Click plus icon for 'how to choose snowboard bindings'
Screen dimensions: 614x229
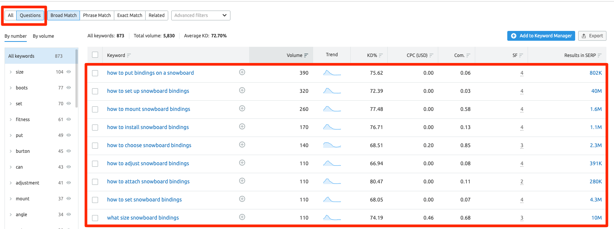242,144
